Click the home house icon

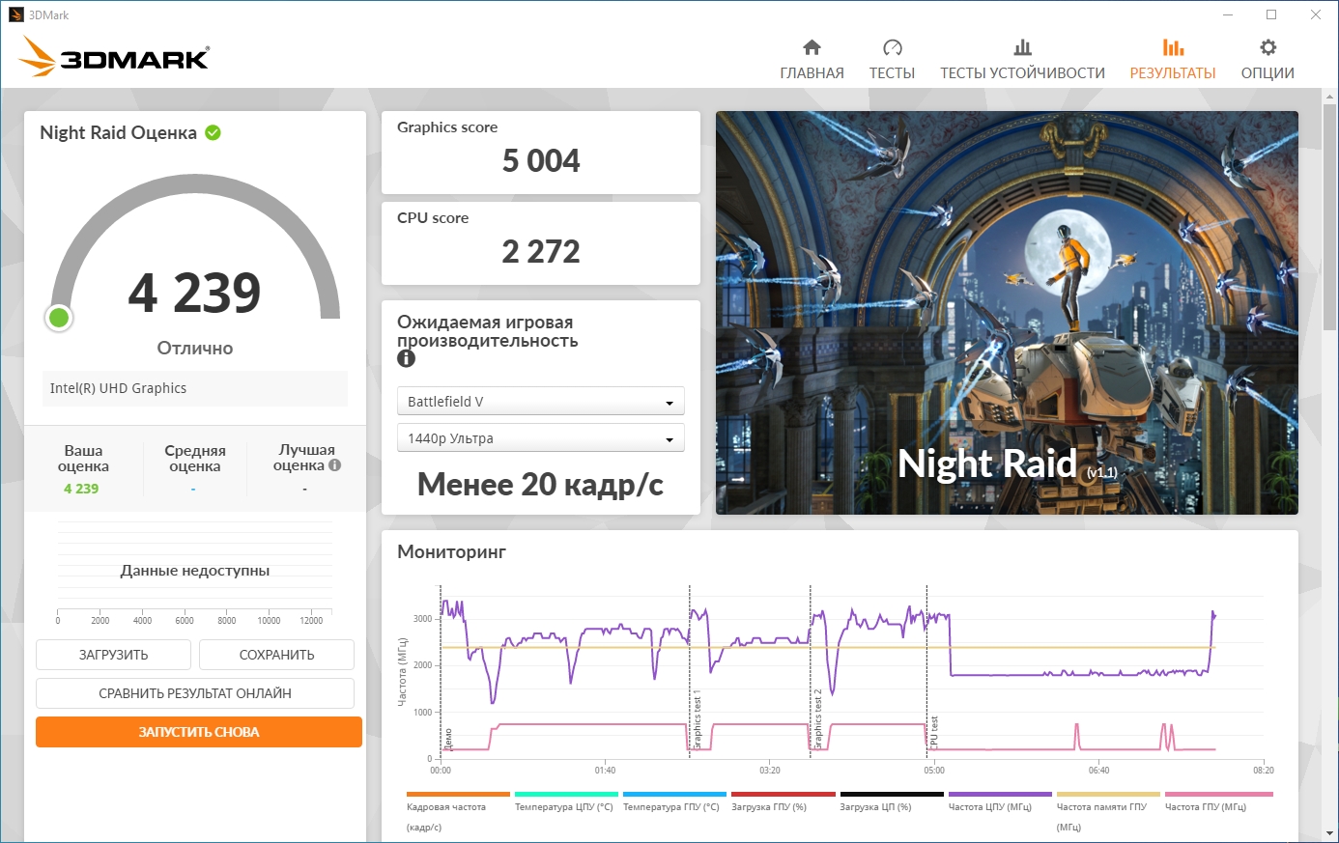812,47
